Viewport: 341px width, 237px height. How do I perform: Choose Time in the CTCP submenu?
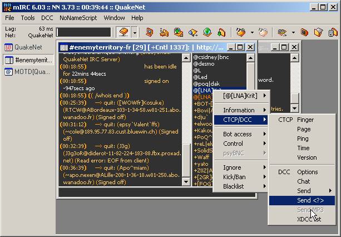(302, 148)
